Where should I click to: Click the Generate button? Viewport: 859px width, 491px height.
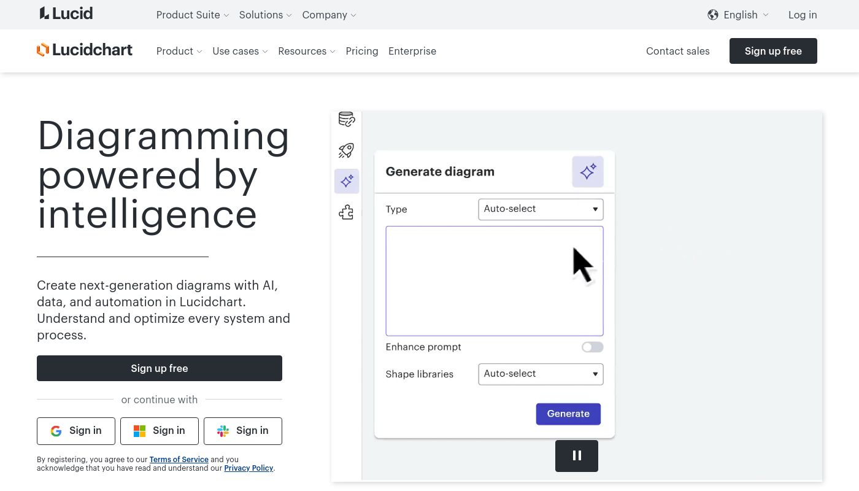tap(568, 414)
